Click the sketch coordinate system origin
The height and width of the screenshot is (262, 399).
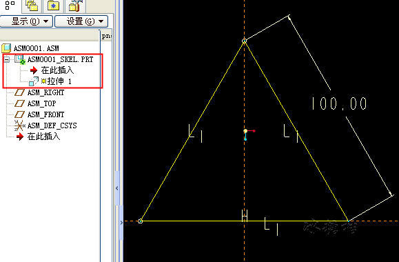[x=245, y=131]
